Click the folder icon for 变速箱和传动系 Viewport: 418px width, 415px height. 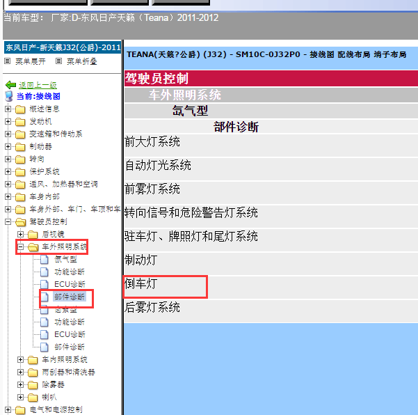coord(20,134)
